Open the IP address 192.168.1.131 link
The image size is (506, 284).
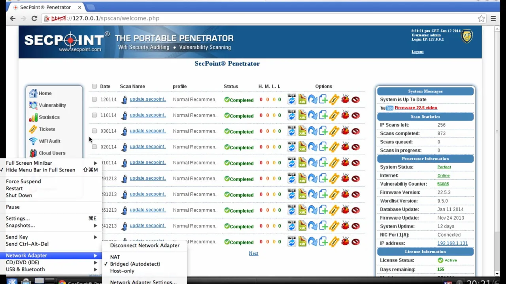tap(452, 243)
